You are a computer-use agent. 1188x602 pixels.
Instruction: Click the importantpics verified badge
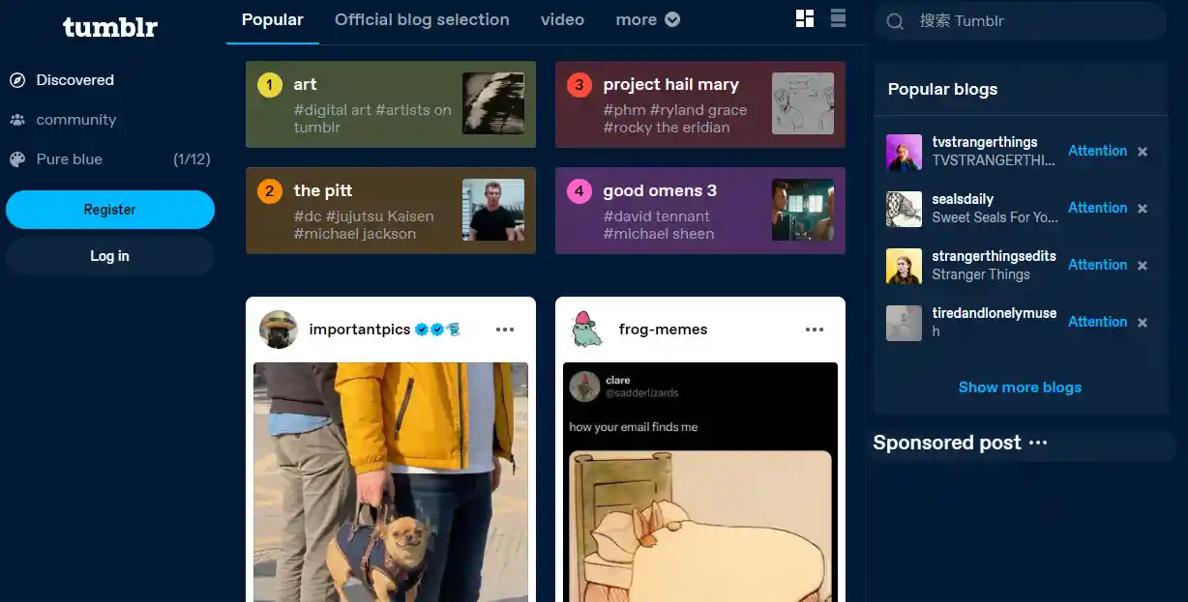(422, 330)
